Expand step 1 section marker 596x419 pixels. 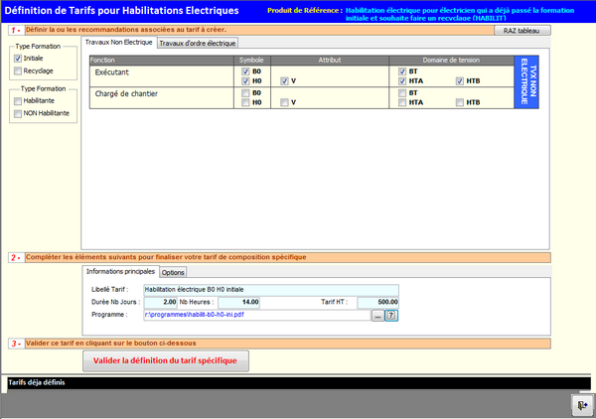(x=15, y=31)
